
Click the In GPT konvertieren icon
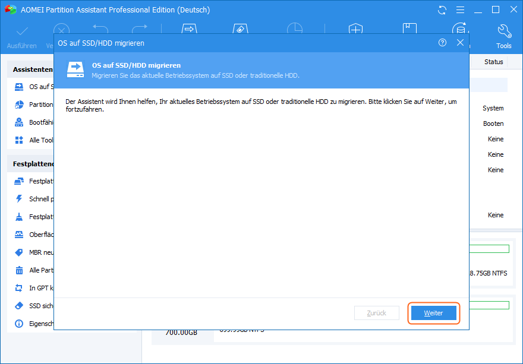(x=19, y=288)
